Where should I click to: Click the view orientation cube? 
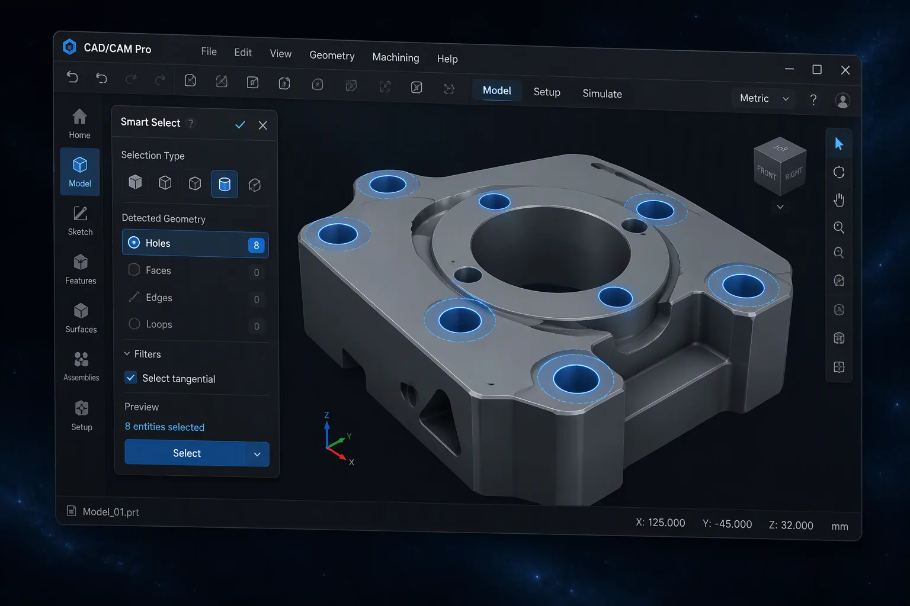pyautogui.click(x=780, y=166)
